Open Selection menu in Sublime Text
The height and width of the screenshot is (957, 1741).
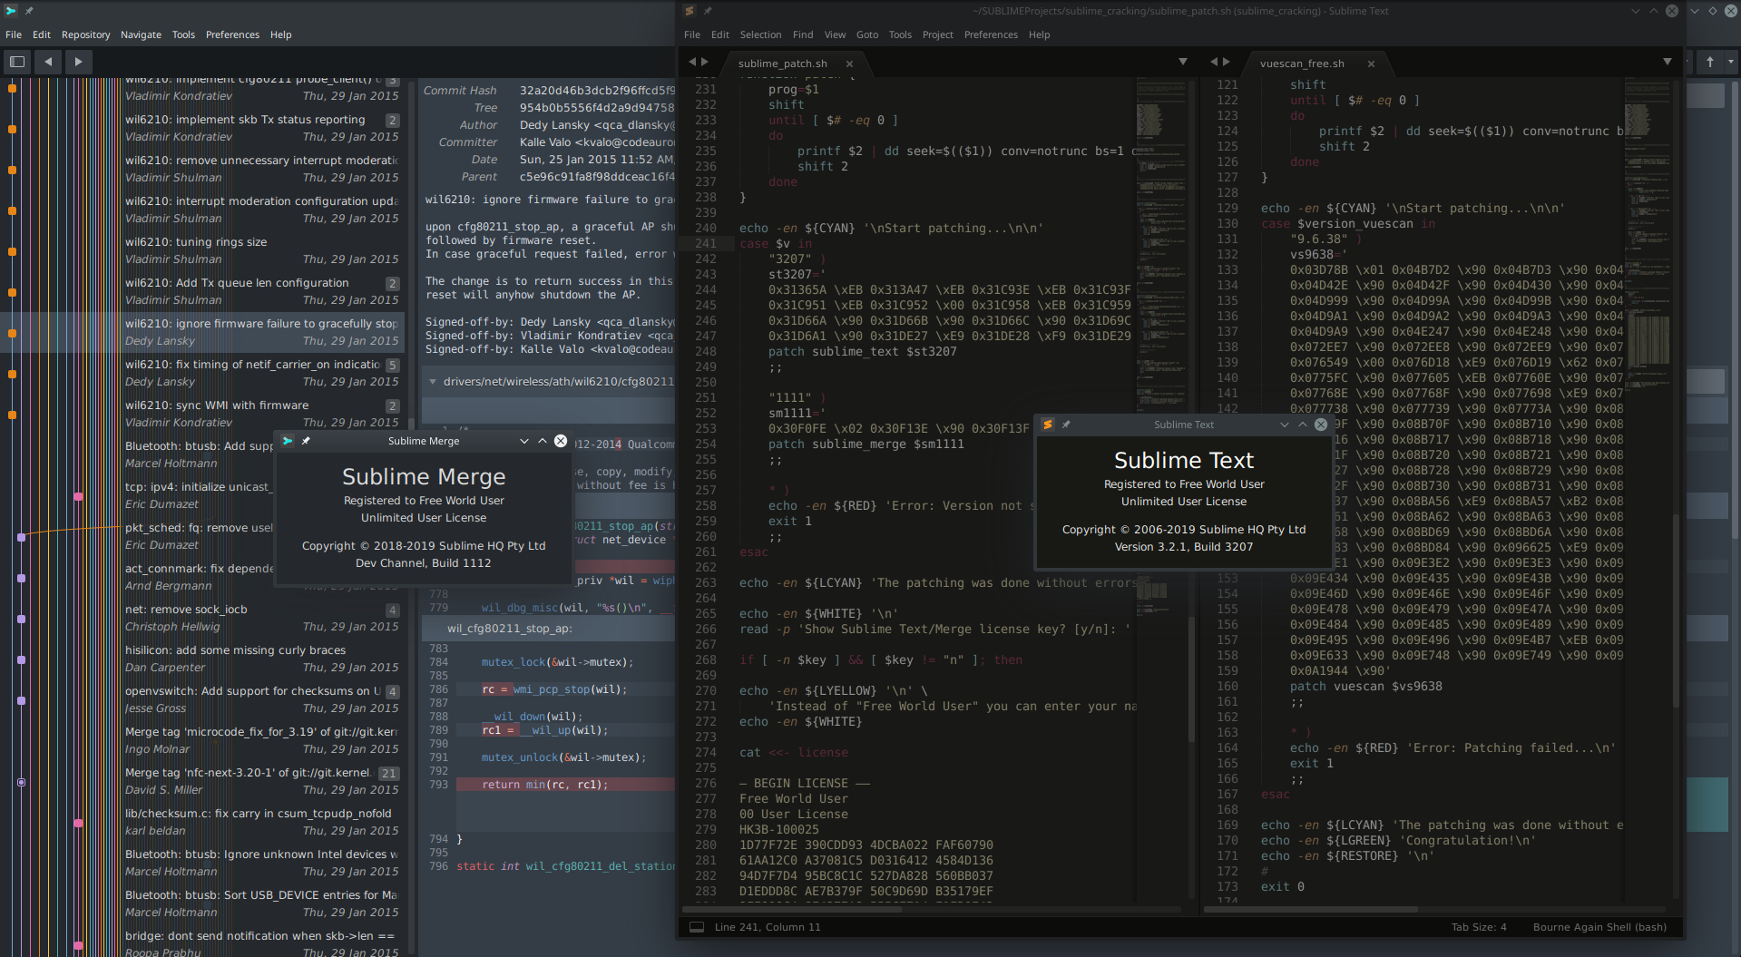[x=760, y=34]
